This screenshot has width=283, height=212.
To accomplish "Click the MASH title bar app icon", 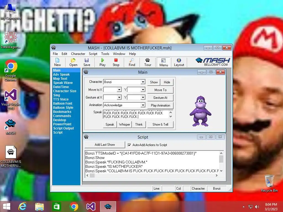I will 54,47.
